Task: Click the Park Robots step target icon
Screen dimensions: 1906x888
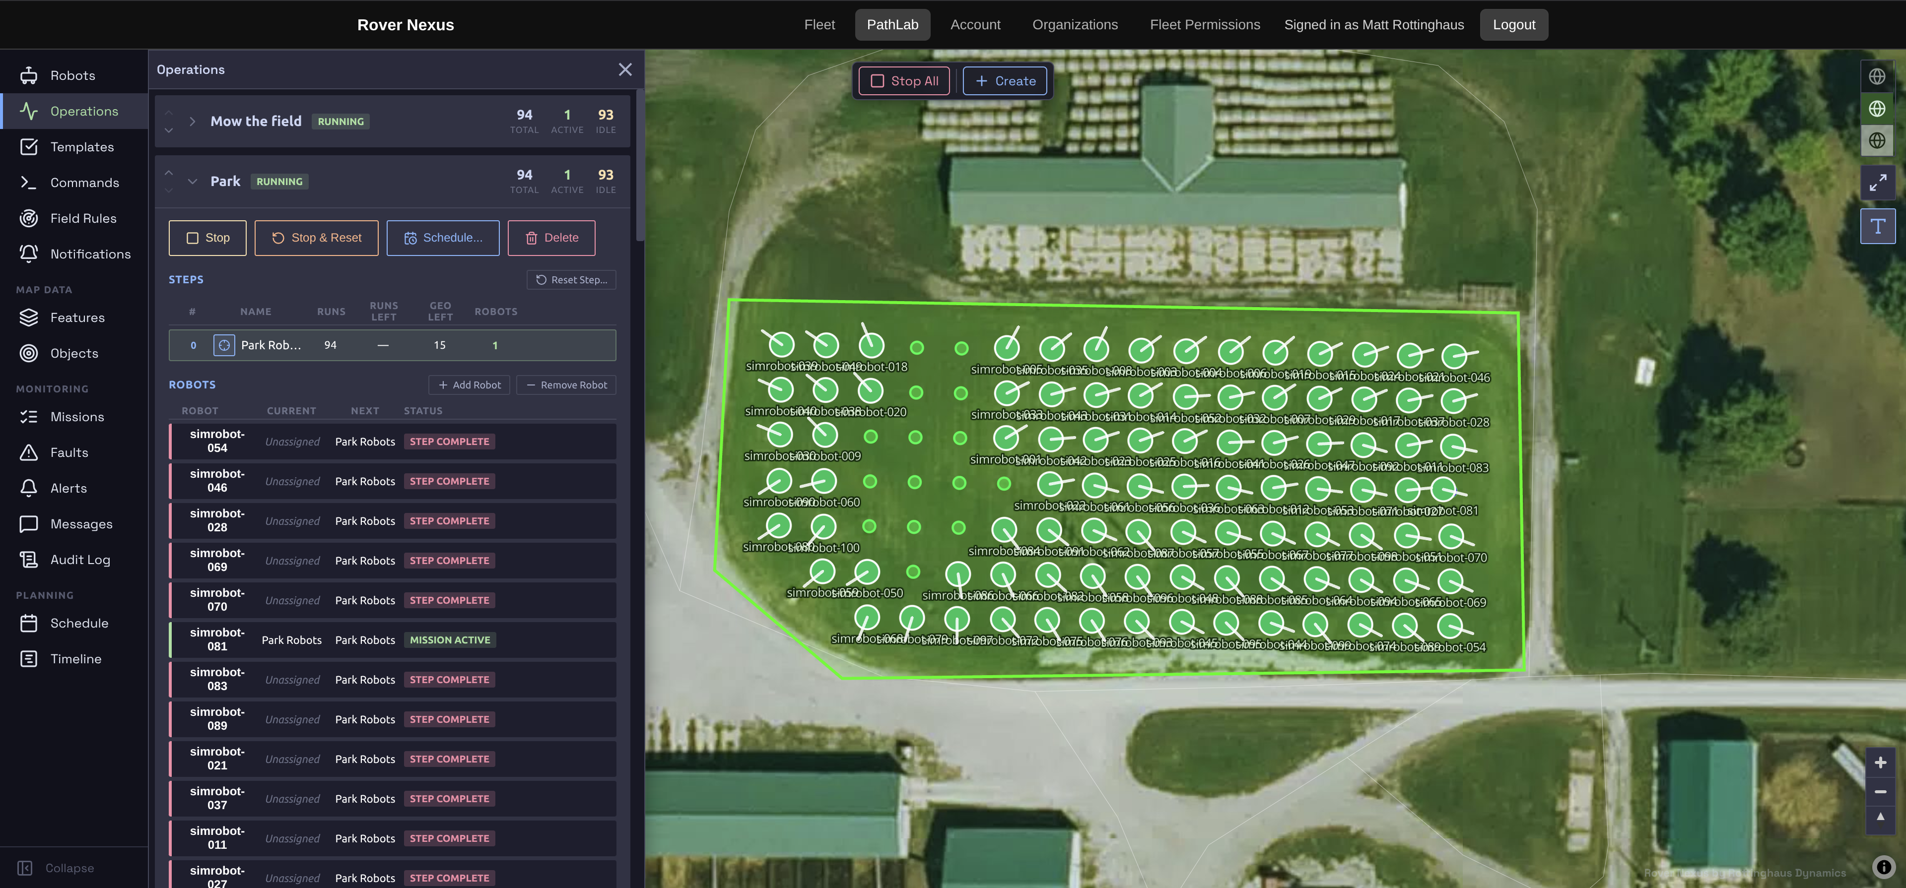Action: coord(224,345)
